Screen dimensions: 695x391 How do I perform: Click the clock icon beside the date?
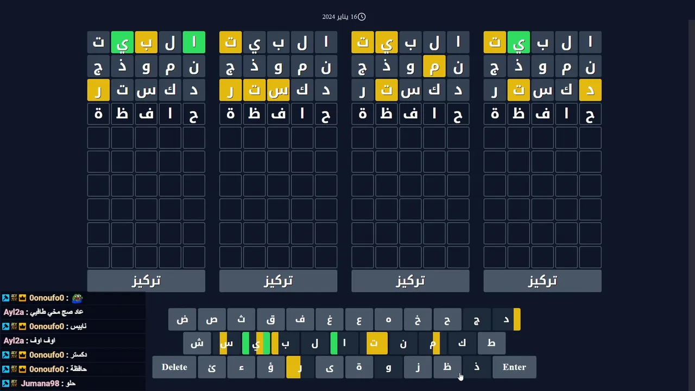pos(362,17)
